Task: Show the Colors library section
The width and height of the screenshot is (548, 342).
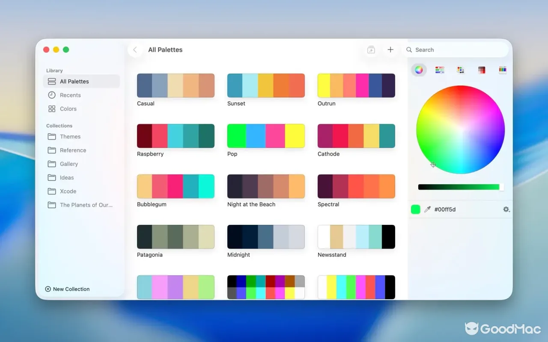Action: [x=81, y=109]
